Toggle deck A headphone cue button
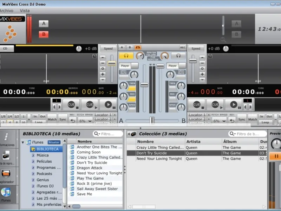Viewport: 281px width, 211px height. pos(126,56)
